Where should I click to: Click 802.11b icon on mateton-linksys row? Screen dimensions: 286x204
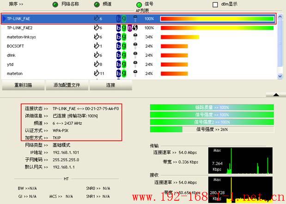pyautogui.click(x=118, y=37)
